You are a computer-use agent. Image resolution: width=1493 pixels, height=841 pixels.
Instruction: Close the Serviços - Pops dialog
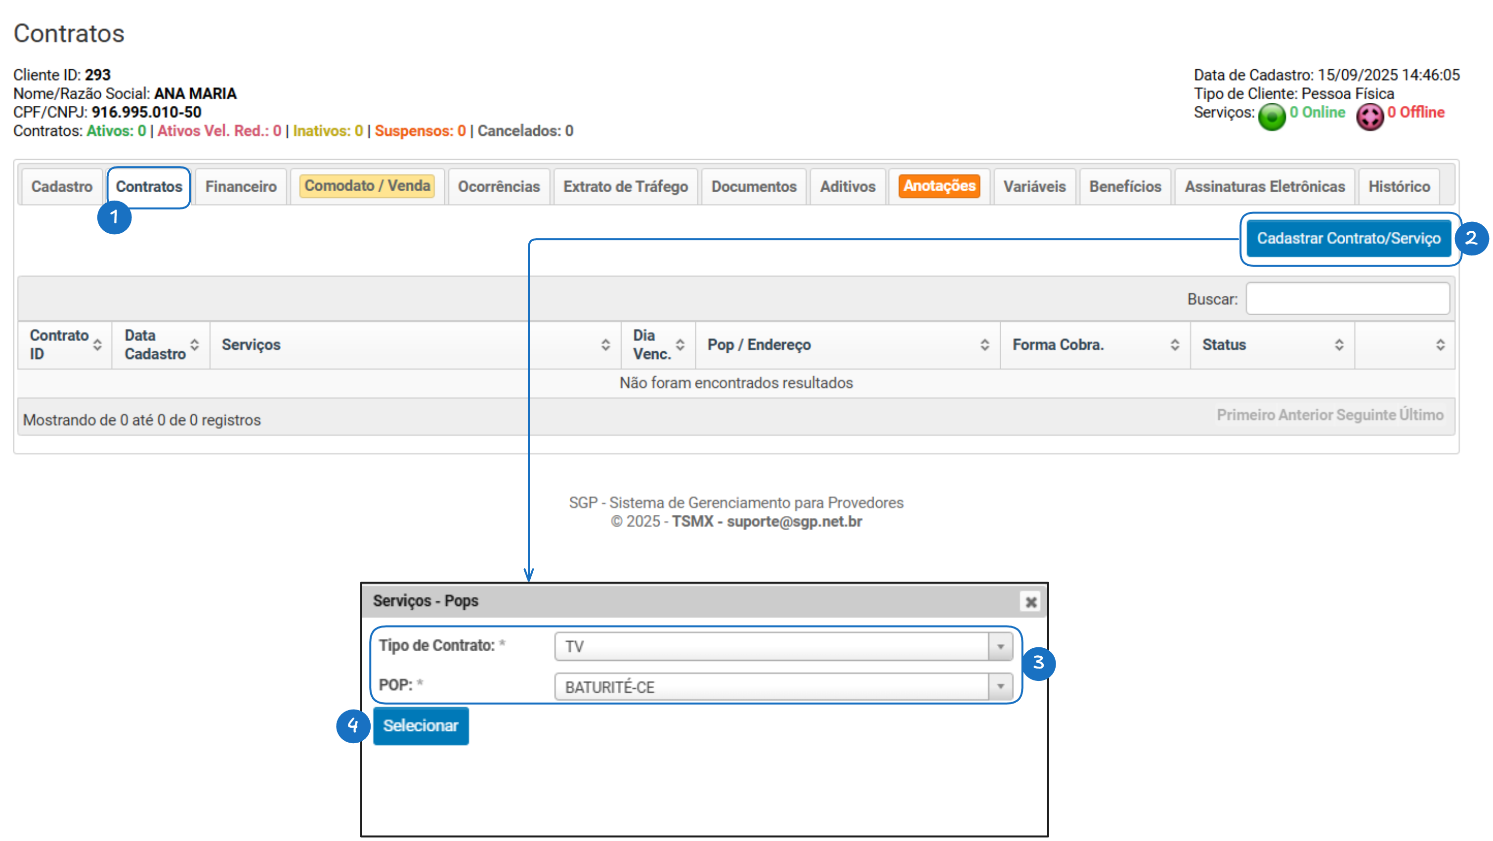[x=1030, y=602]
